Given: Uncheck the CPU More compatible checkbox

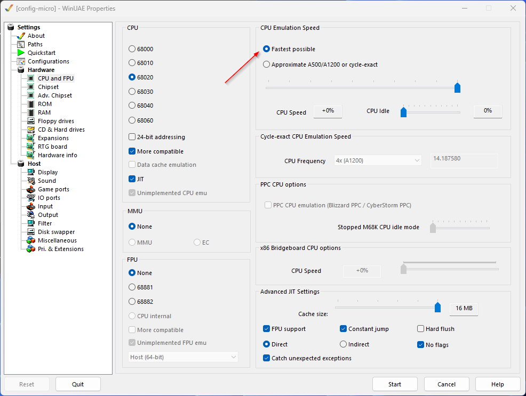Looking at the screenshot, I should point(132,151).
